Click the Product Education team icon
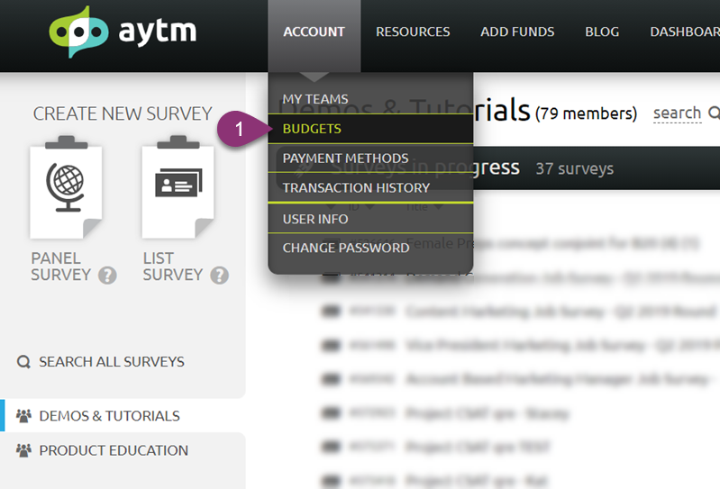This screenshot has height=489, width=720. pos(23,450)
